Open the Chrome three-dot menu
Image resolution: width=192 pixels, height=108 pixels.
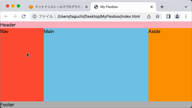click(186, 16)
